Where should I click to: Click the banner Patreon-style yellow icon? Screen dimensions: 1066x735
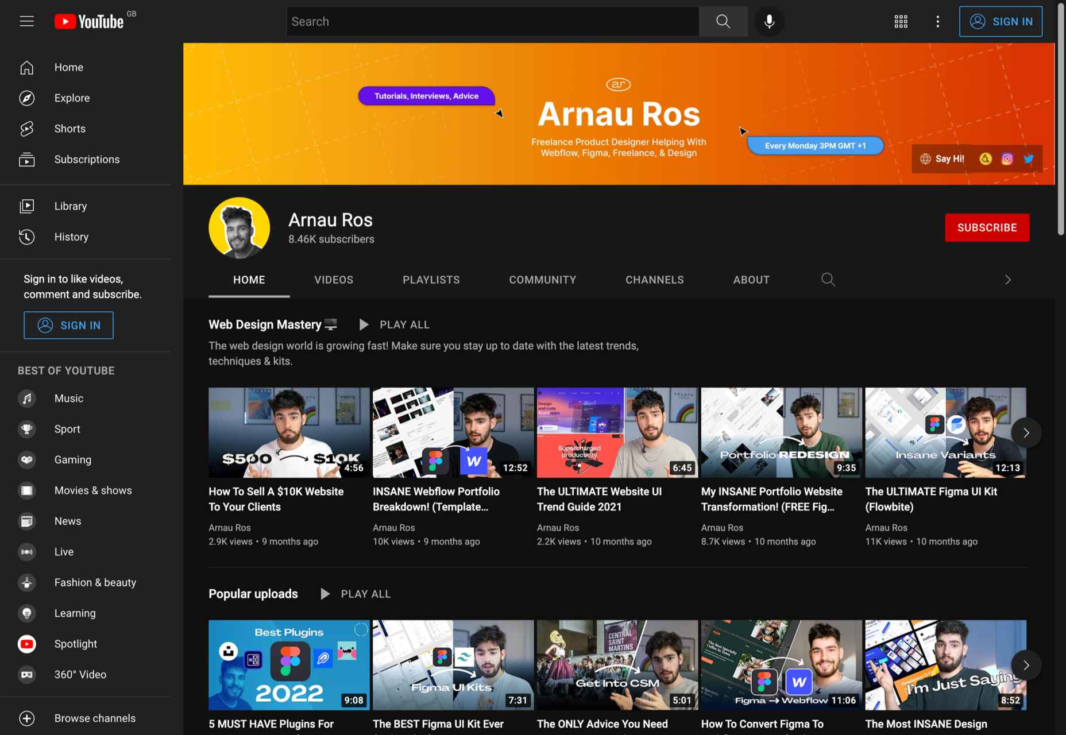[986, 159]
